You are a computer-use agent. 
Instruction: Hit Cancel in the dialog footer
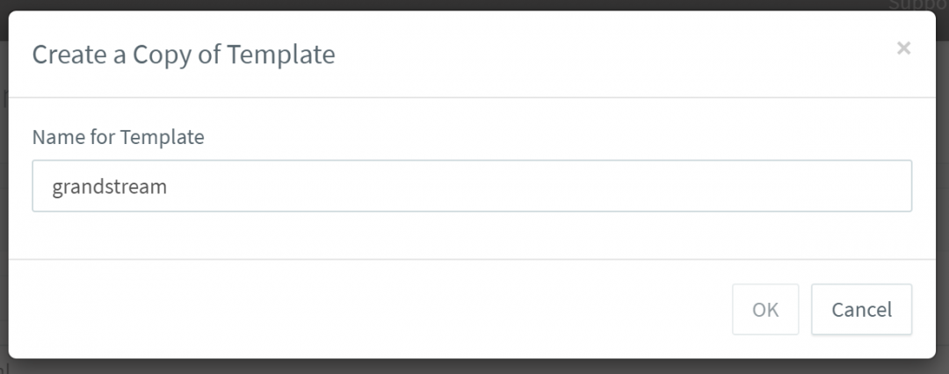(x=861, y=309)
